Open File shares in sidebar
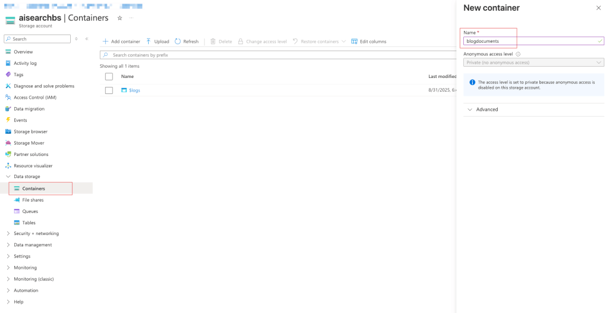 tap(33, 200)
